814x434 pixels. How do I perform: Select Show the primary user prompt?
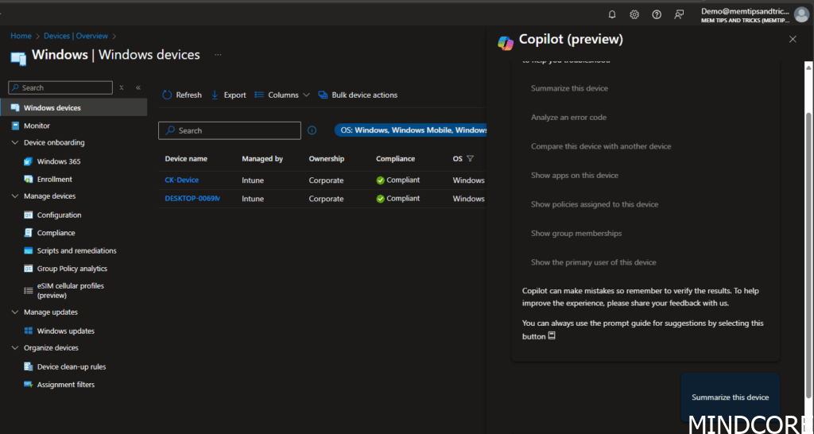pyautogui.click(x=593, y=262)
